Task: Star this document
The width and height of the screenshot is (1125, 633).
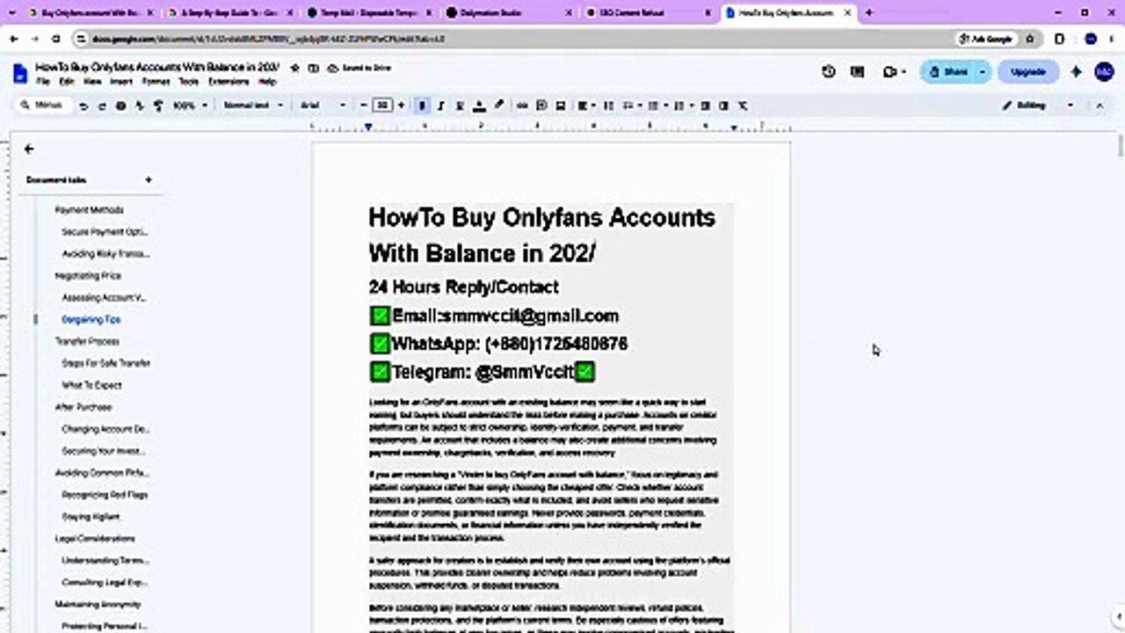Action: point(294,68)
